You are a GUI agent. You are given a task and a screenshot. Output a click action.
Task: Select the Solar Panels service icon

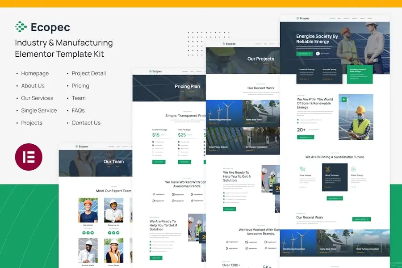coord(302,169)
